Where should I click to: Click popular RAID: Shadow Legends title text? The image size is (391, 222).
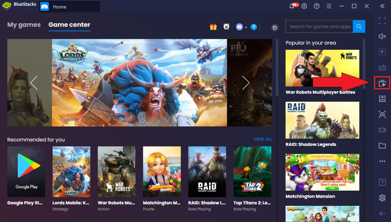311,144
